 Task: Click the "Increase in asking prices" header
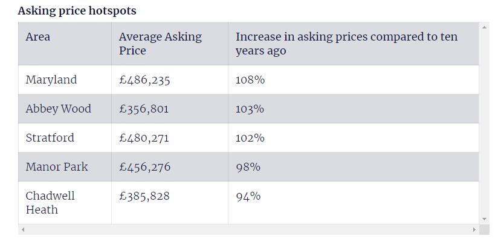click(x=346, y=44)
